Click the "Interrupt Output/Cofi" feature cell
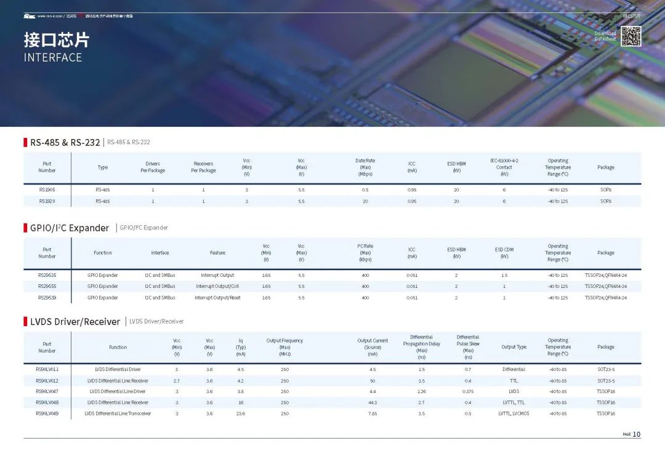This screenshot has height=451, width=665. tap(217, 287)
